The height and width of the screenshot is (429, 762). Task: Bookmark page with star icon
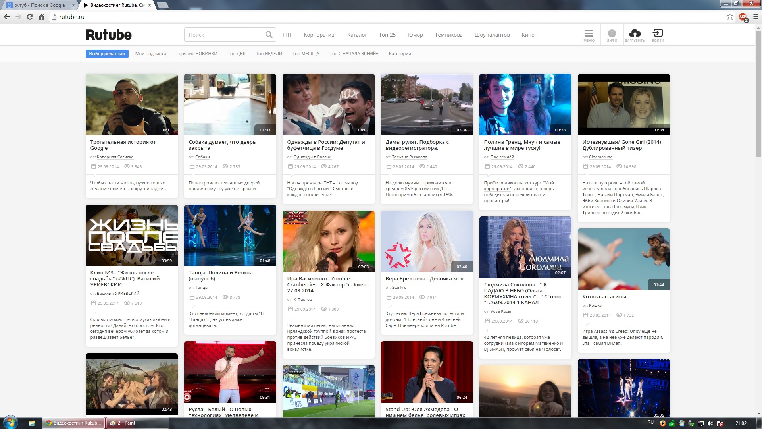[x=730, y=17]
